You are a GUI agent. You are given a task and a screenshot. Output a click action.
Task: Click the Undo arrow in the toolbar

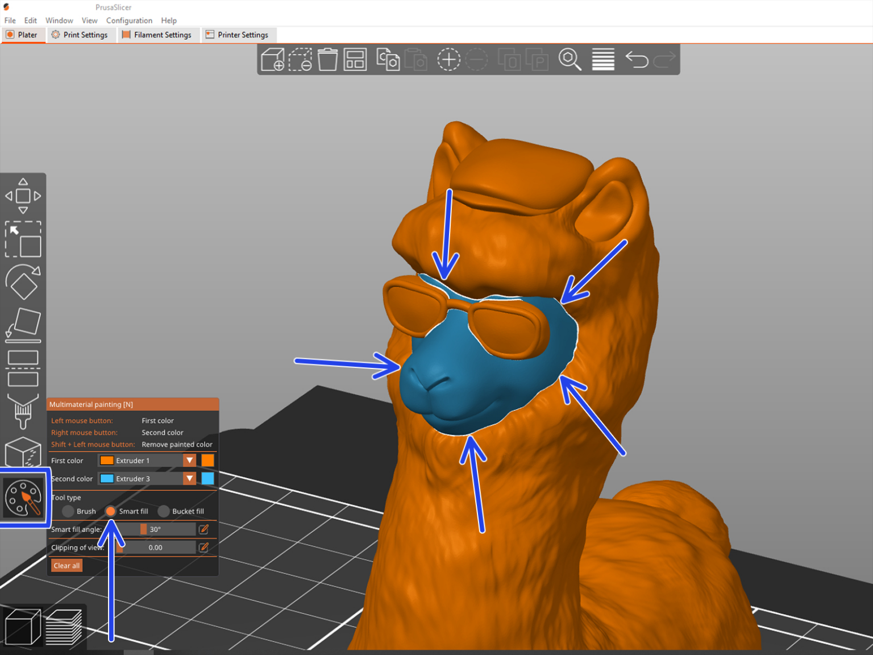point(636,59)
